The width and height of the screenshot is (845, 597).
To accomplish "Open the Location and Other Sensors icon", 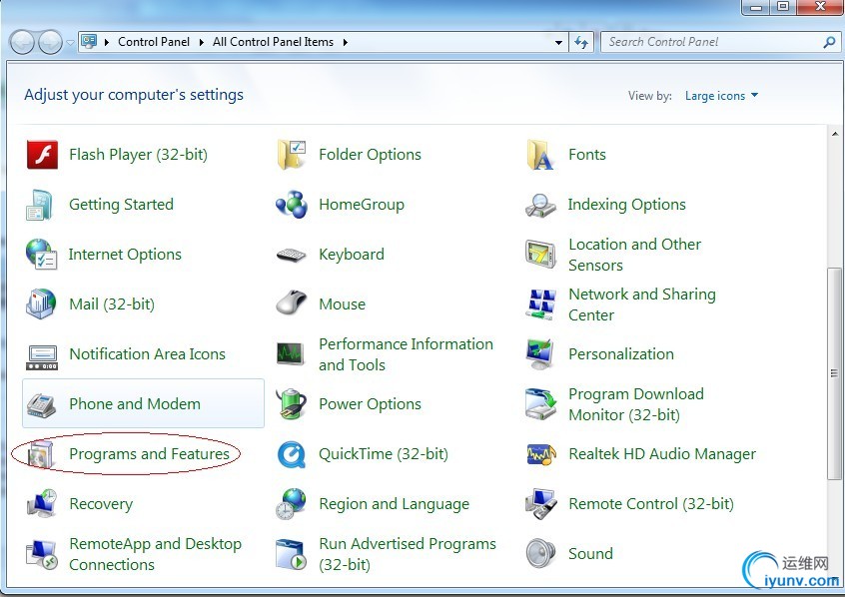I will [x=540, y=255].
